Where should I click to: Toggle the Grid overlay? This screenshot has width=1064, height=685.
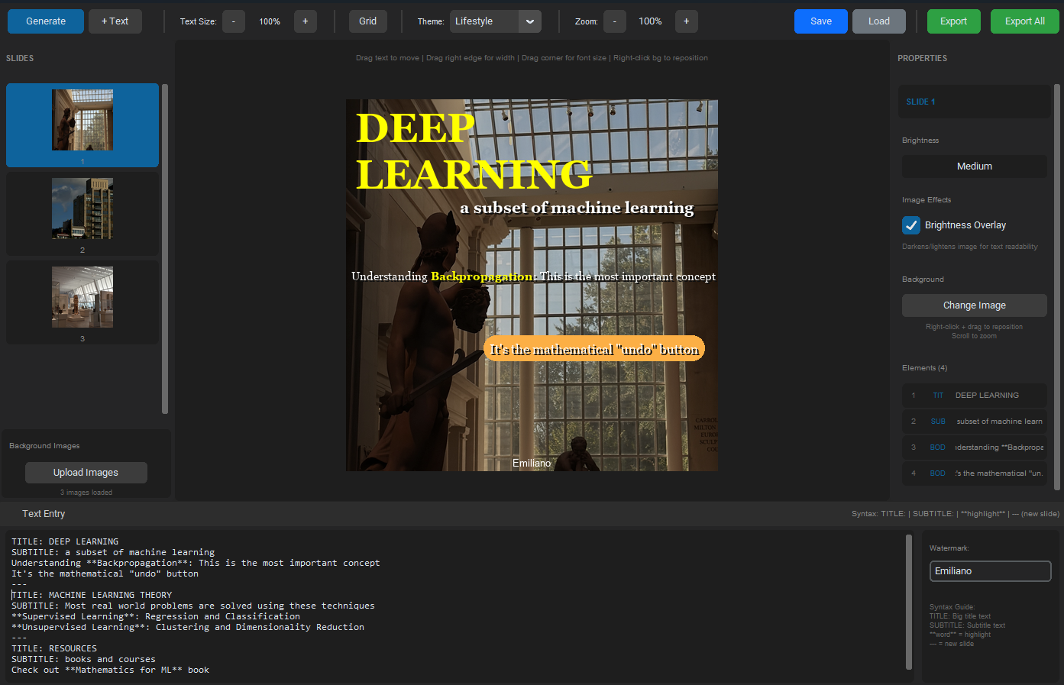[x=367, y=21]
